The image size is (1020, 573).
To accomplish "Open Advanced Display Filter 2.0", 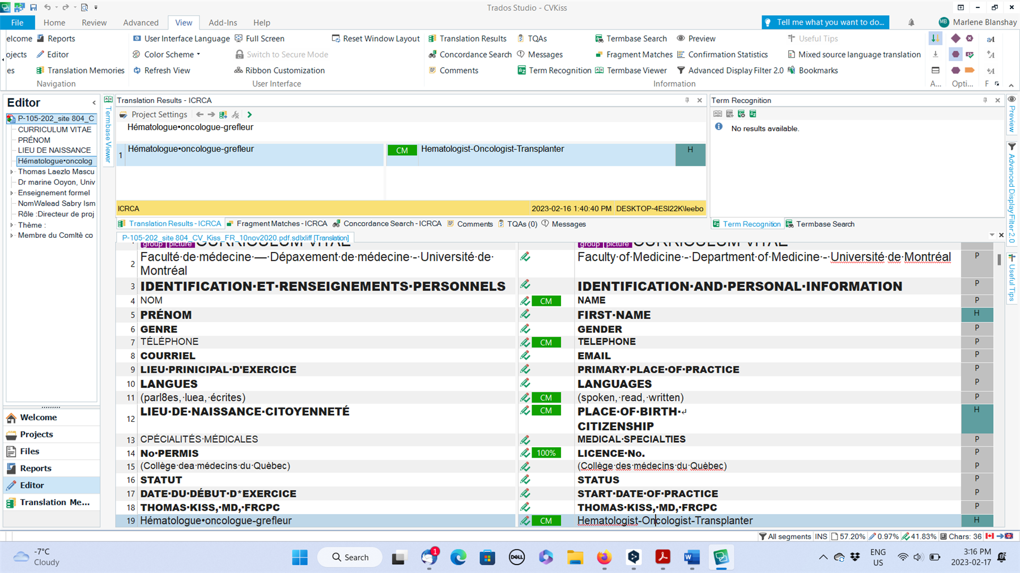I will tap(730, 70).
